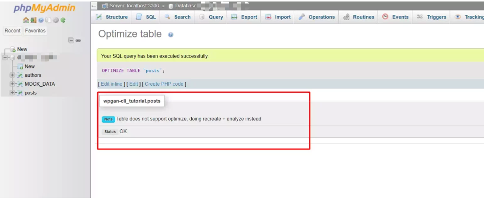Screen dimensions: 484x200
Task: Open navigation panel settings gear
Action: (x=56, y=20)
